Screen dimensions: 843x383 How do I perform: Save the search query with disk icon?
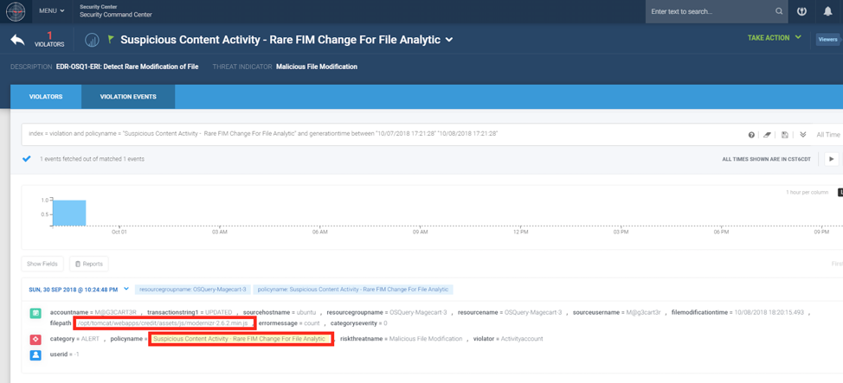coord(785,135)
